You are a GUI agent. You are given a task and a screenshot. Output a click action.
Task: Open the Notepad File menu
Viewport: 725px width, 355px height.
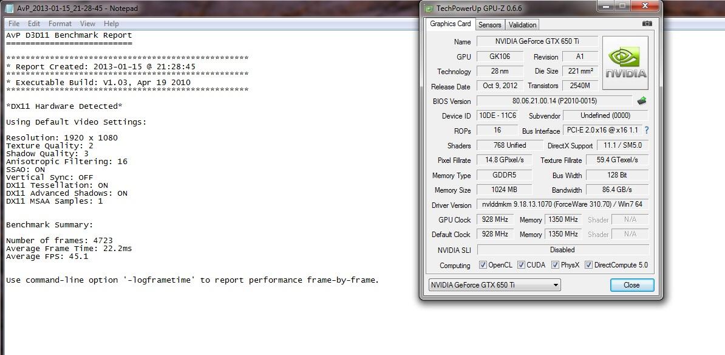[14, 24]
